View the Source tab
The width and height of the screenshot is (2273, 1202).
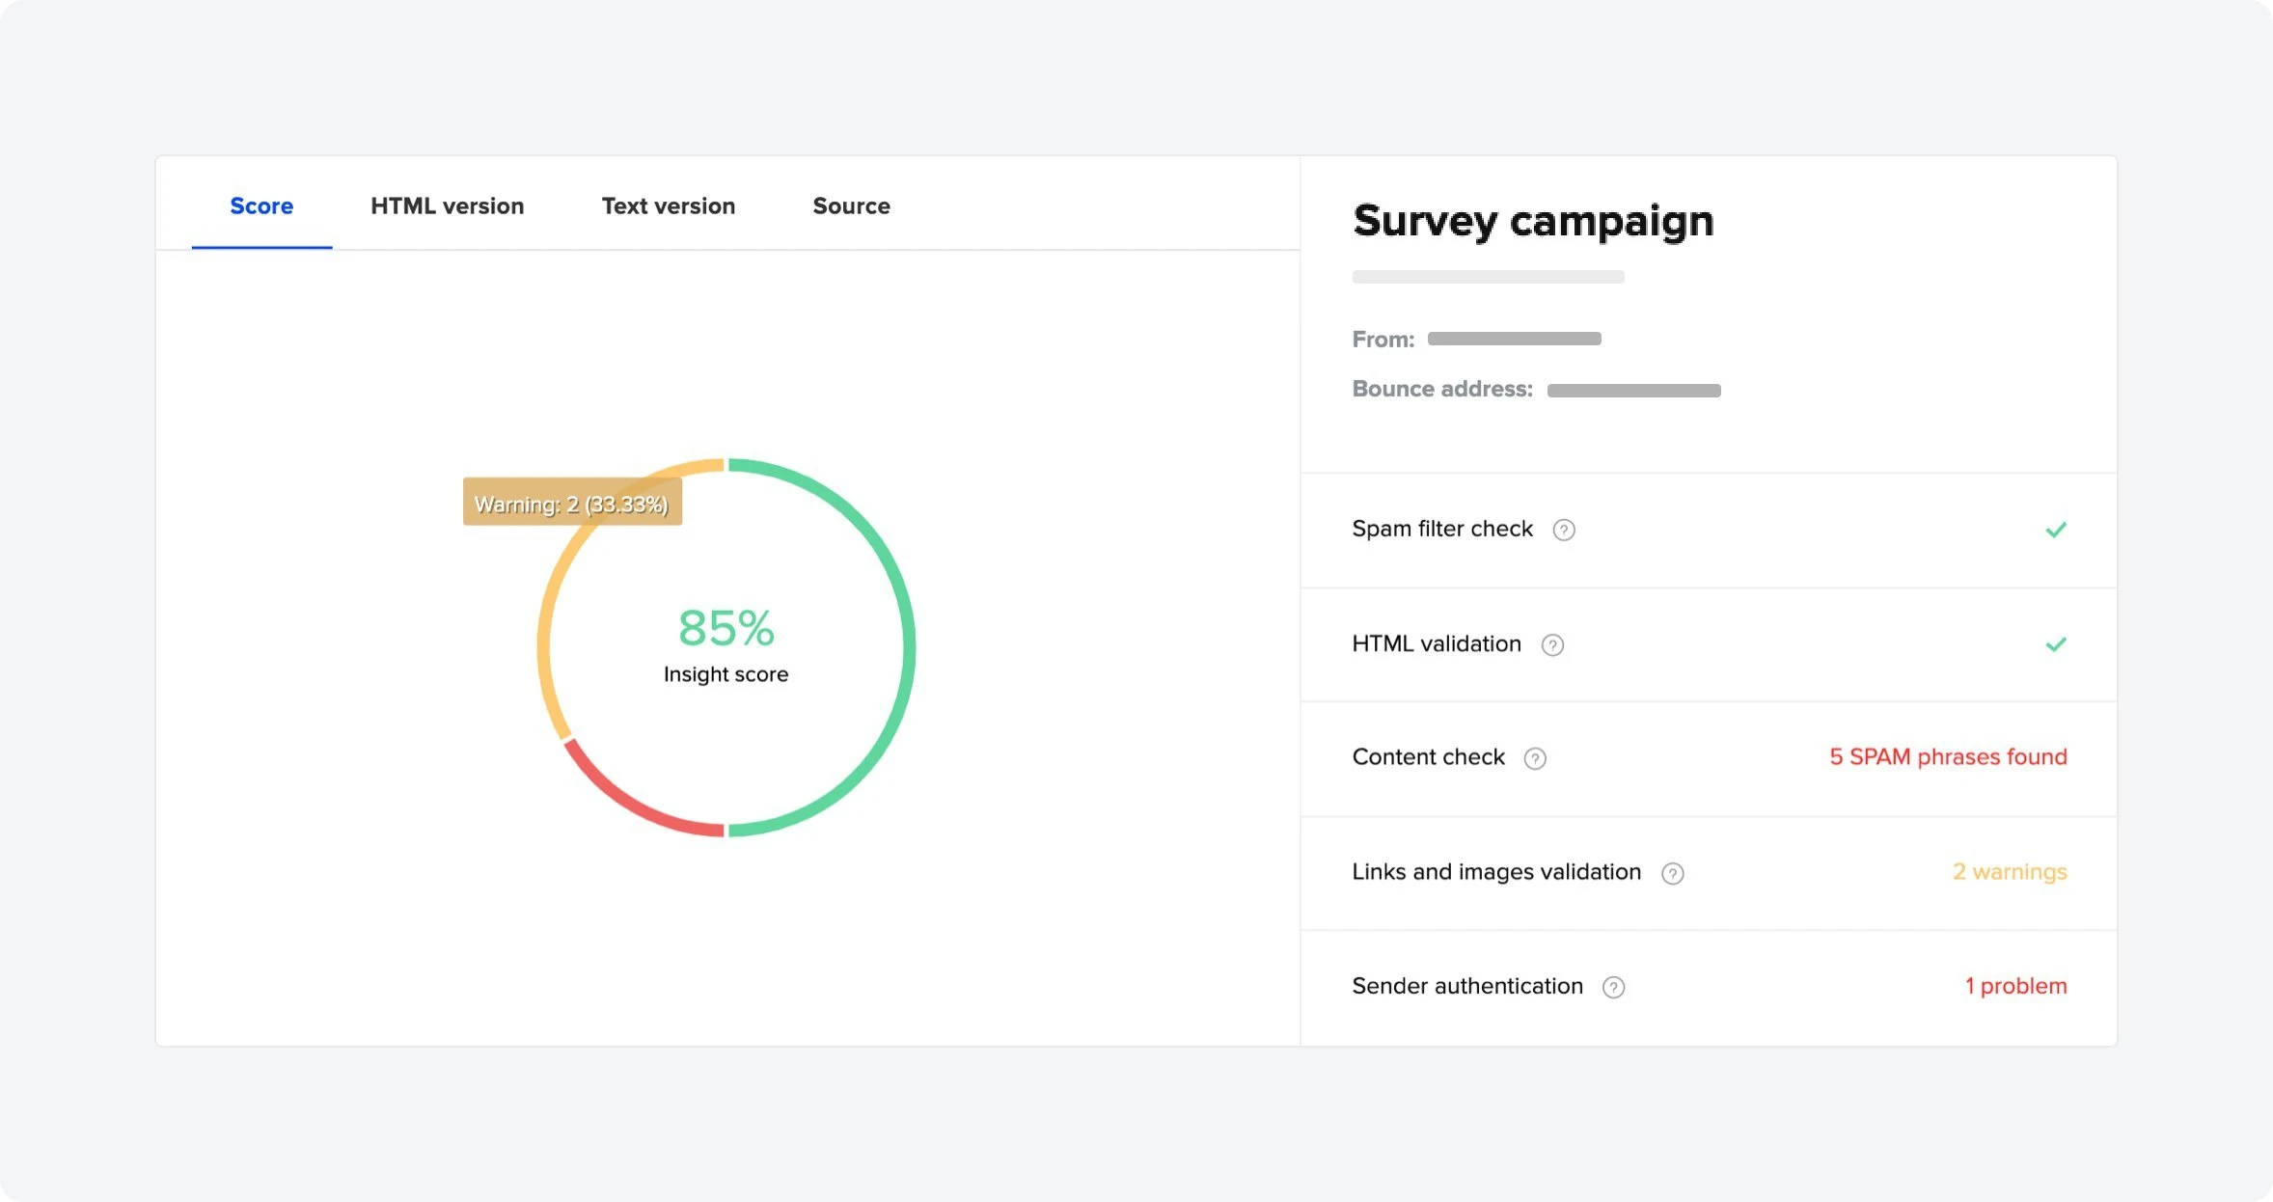click(851, 205)
